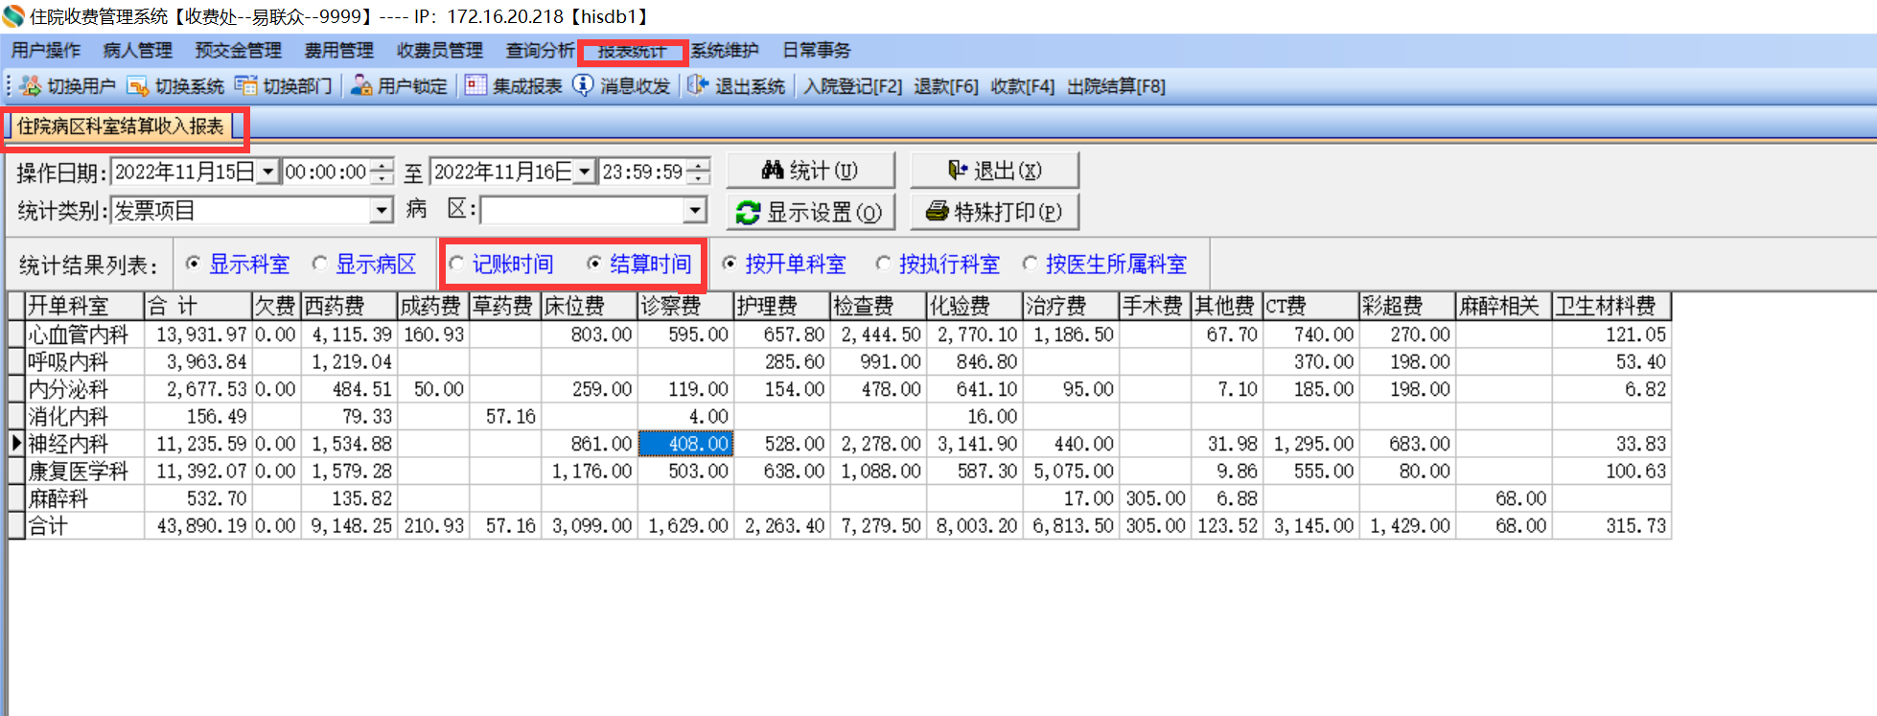Open 出院结算[F8] from the toolbar

[x=1116, y=86]
